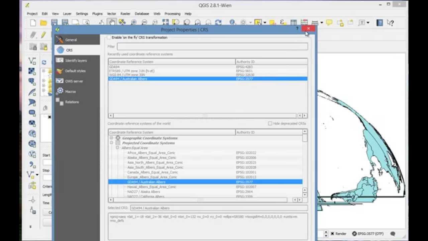Screen dimensions: 428x241
Task: Open the Plugins menu
Action: [97, 14]
